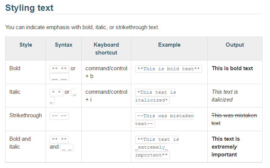Click the struck-through output "This was mistaken text"
The height and width of the screenshot is (168, 270).
point(234,119)
